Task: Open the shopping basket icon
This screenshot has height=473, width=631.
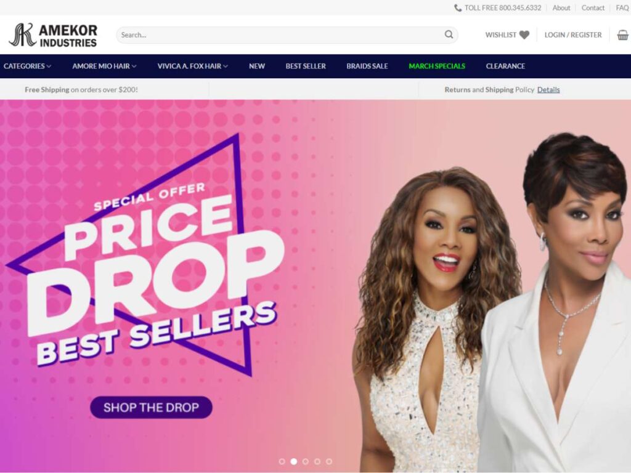Action: click(x=623, y=35)
